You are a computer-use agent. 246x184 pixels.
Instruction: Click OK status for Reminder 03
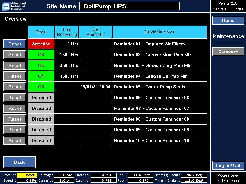41,65
